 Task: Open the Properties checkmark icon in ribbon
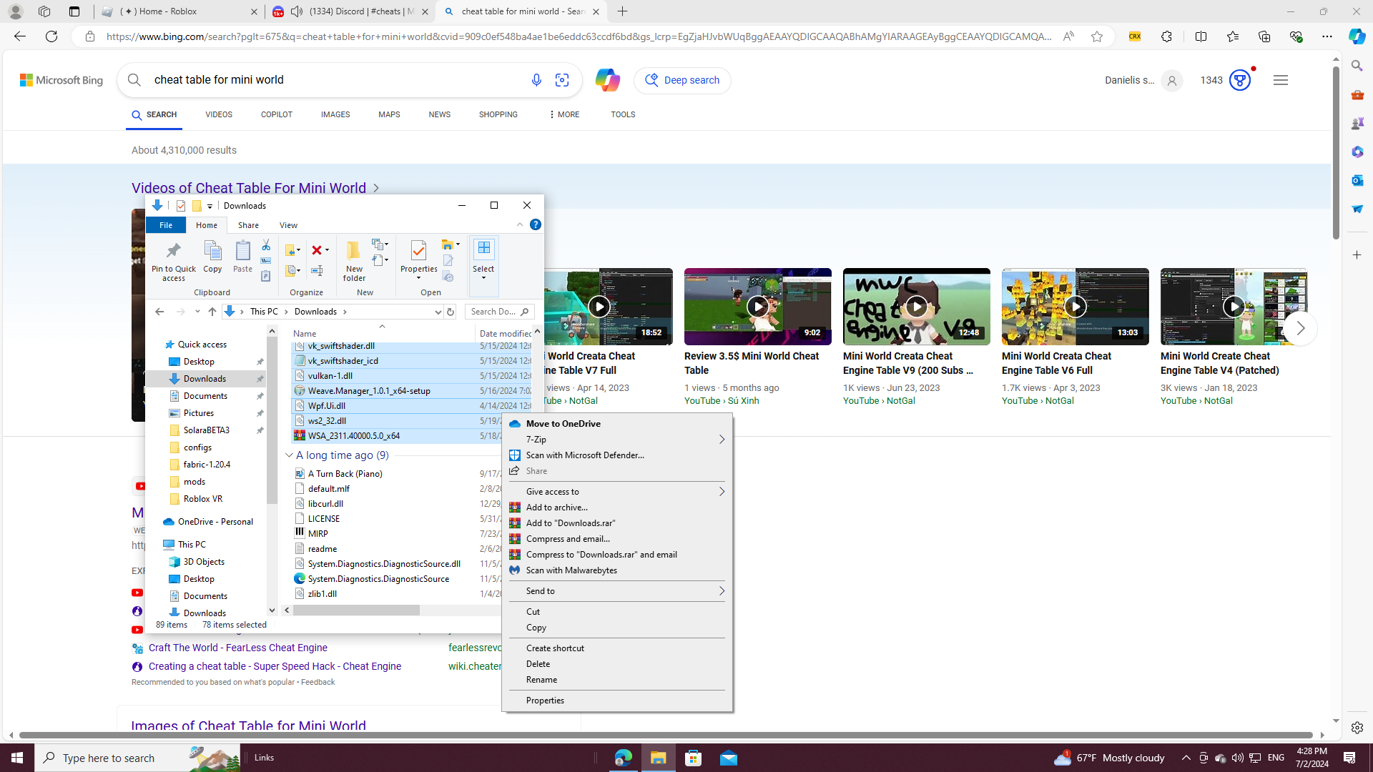point(418,250)
